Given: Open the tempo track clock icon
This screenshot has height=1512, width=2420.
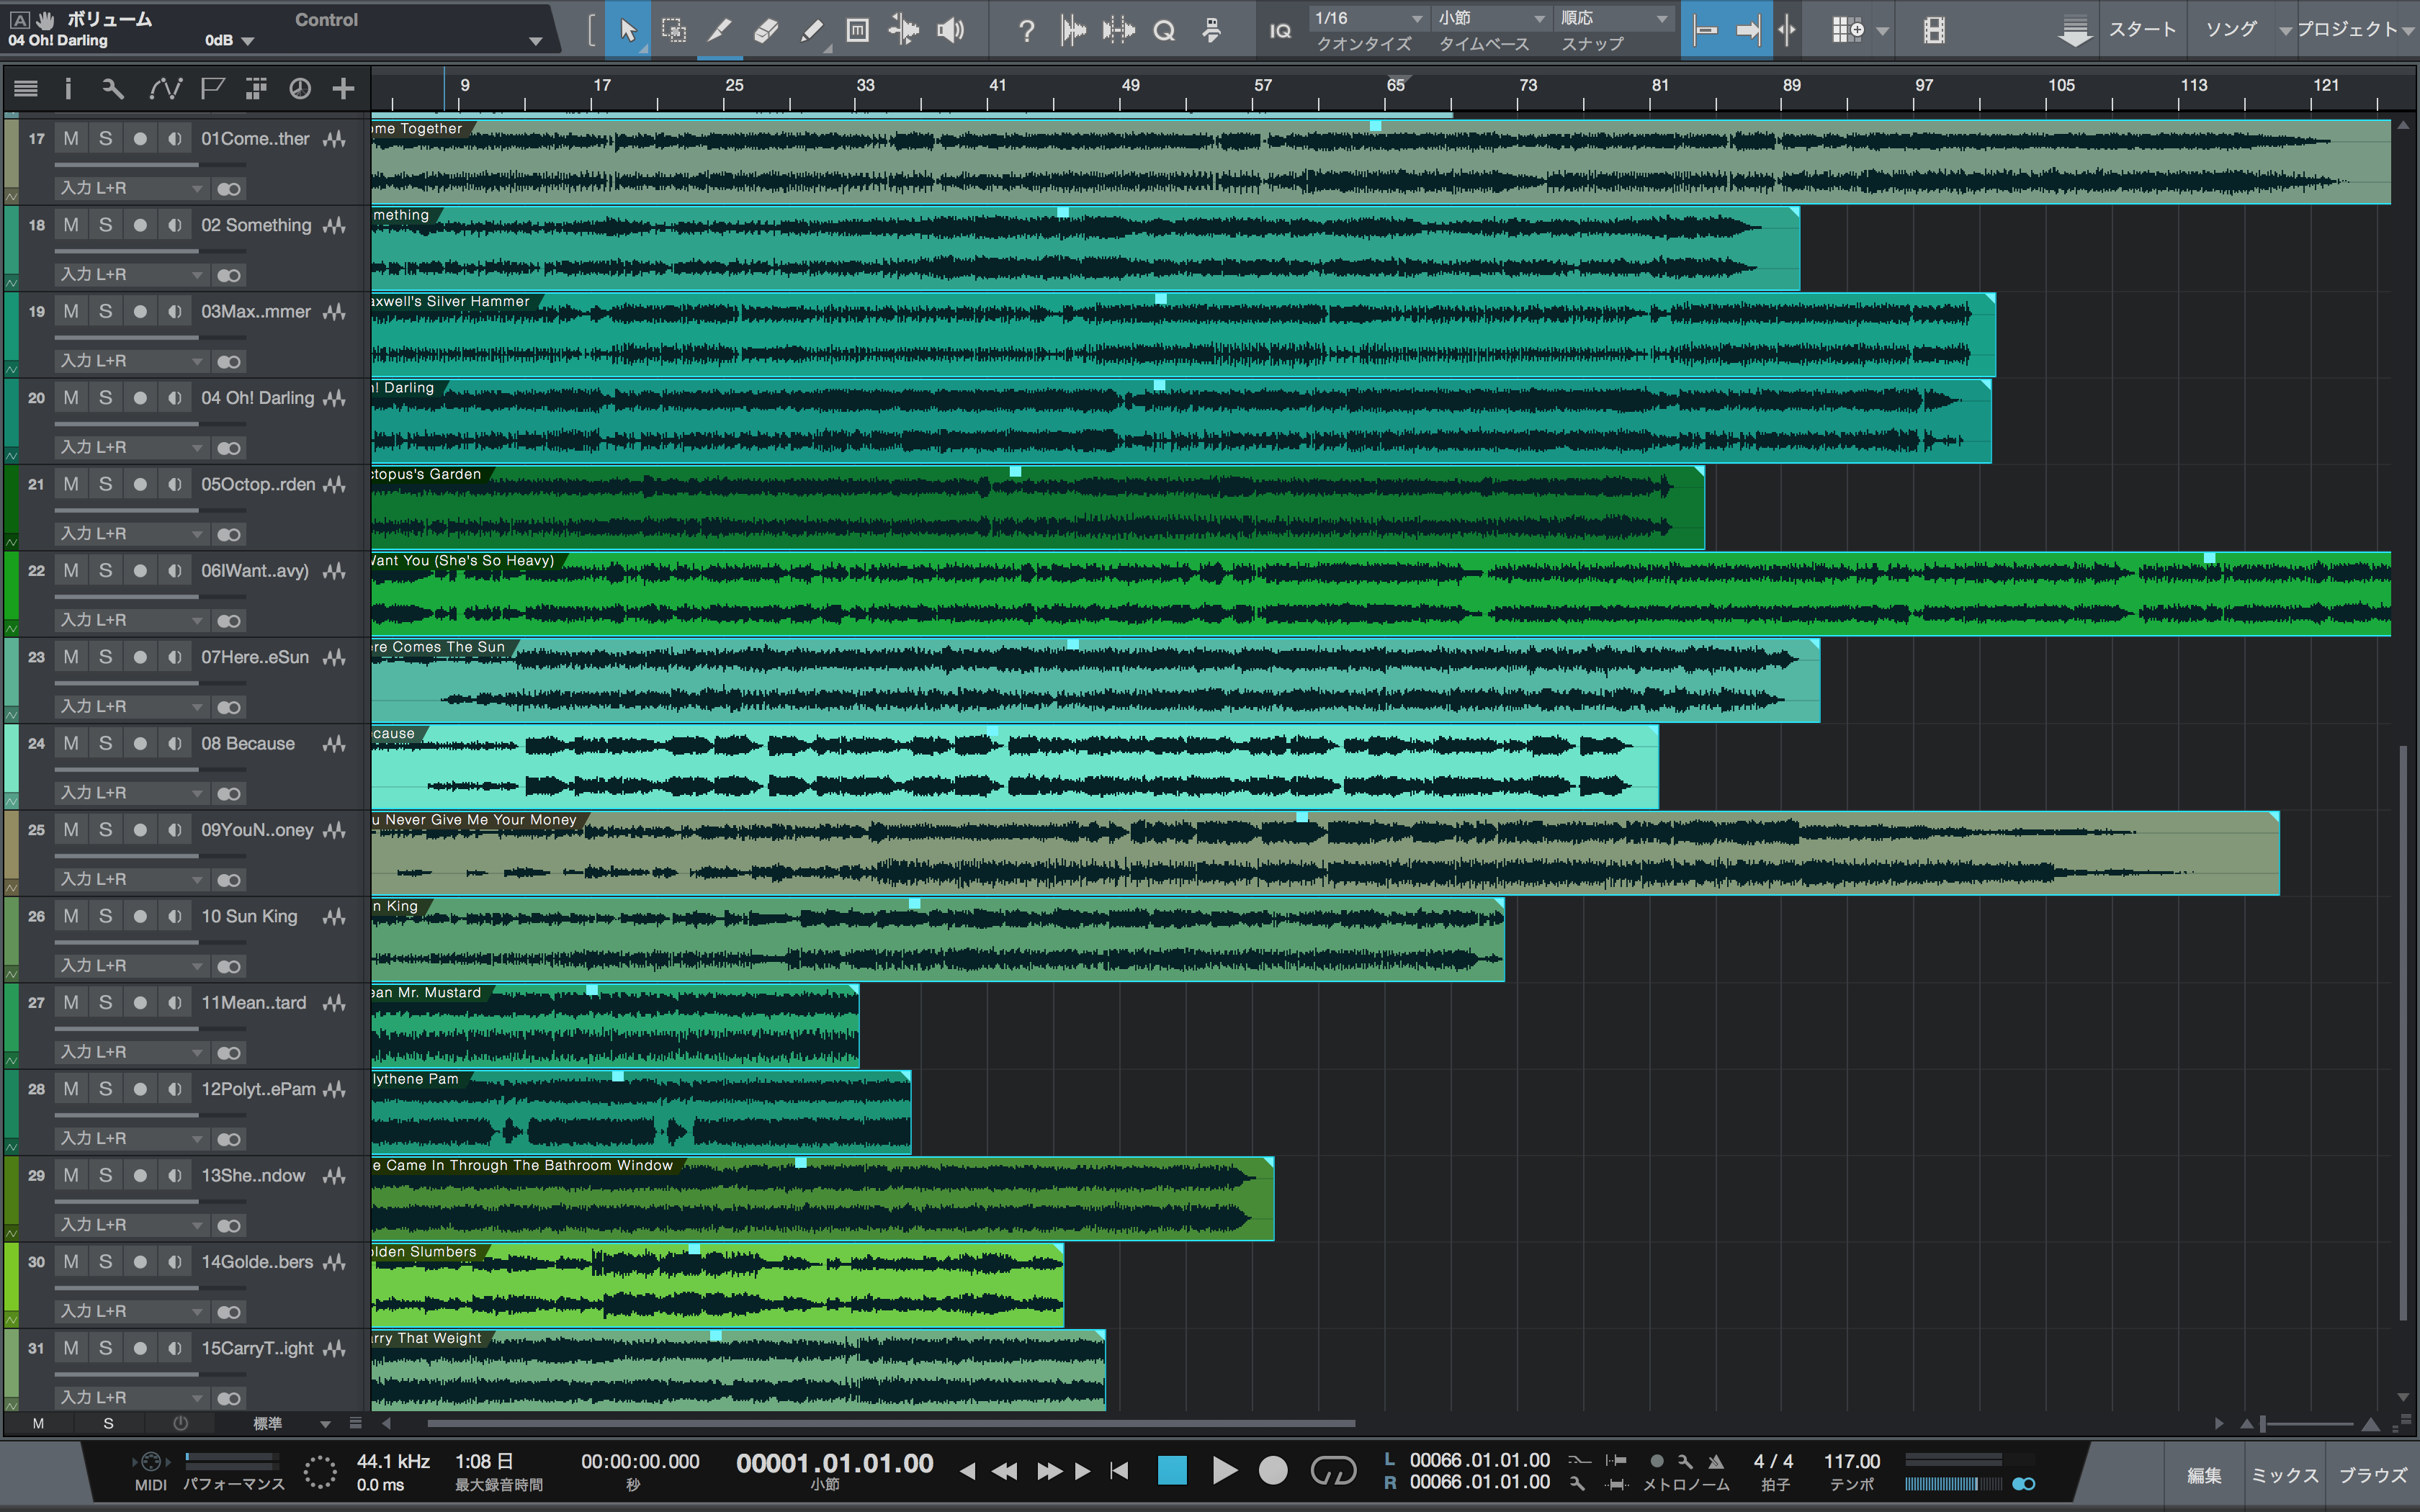Looking at the screenshot, I should tap(299, 89).
